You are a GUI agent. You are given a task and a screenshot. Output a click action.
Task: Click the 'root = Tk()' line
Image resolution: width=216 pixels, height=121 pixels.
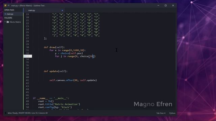pyautogui.click(x=46, y=101)
